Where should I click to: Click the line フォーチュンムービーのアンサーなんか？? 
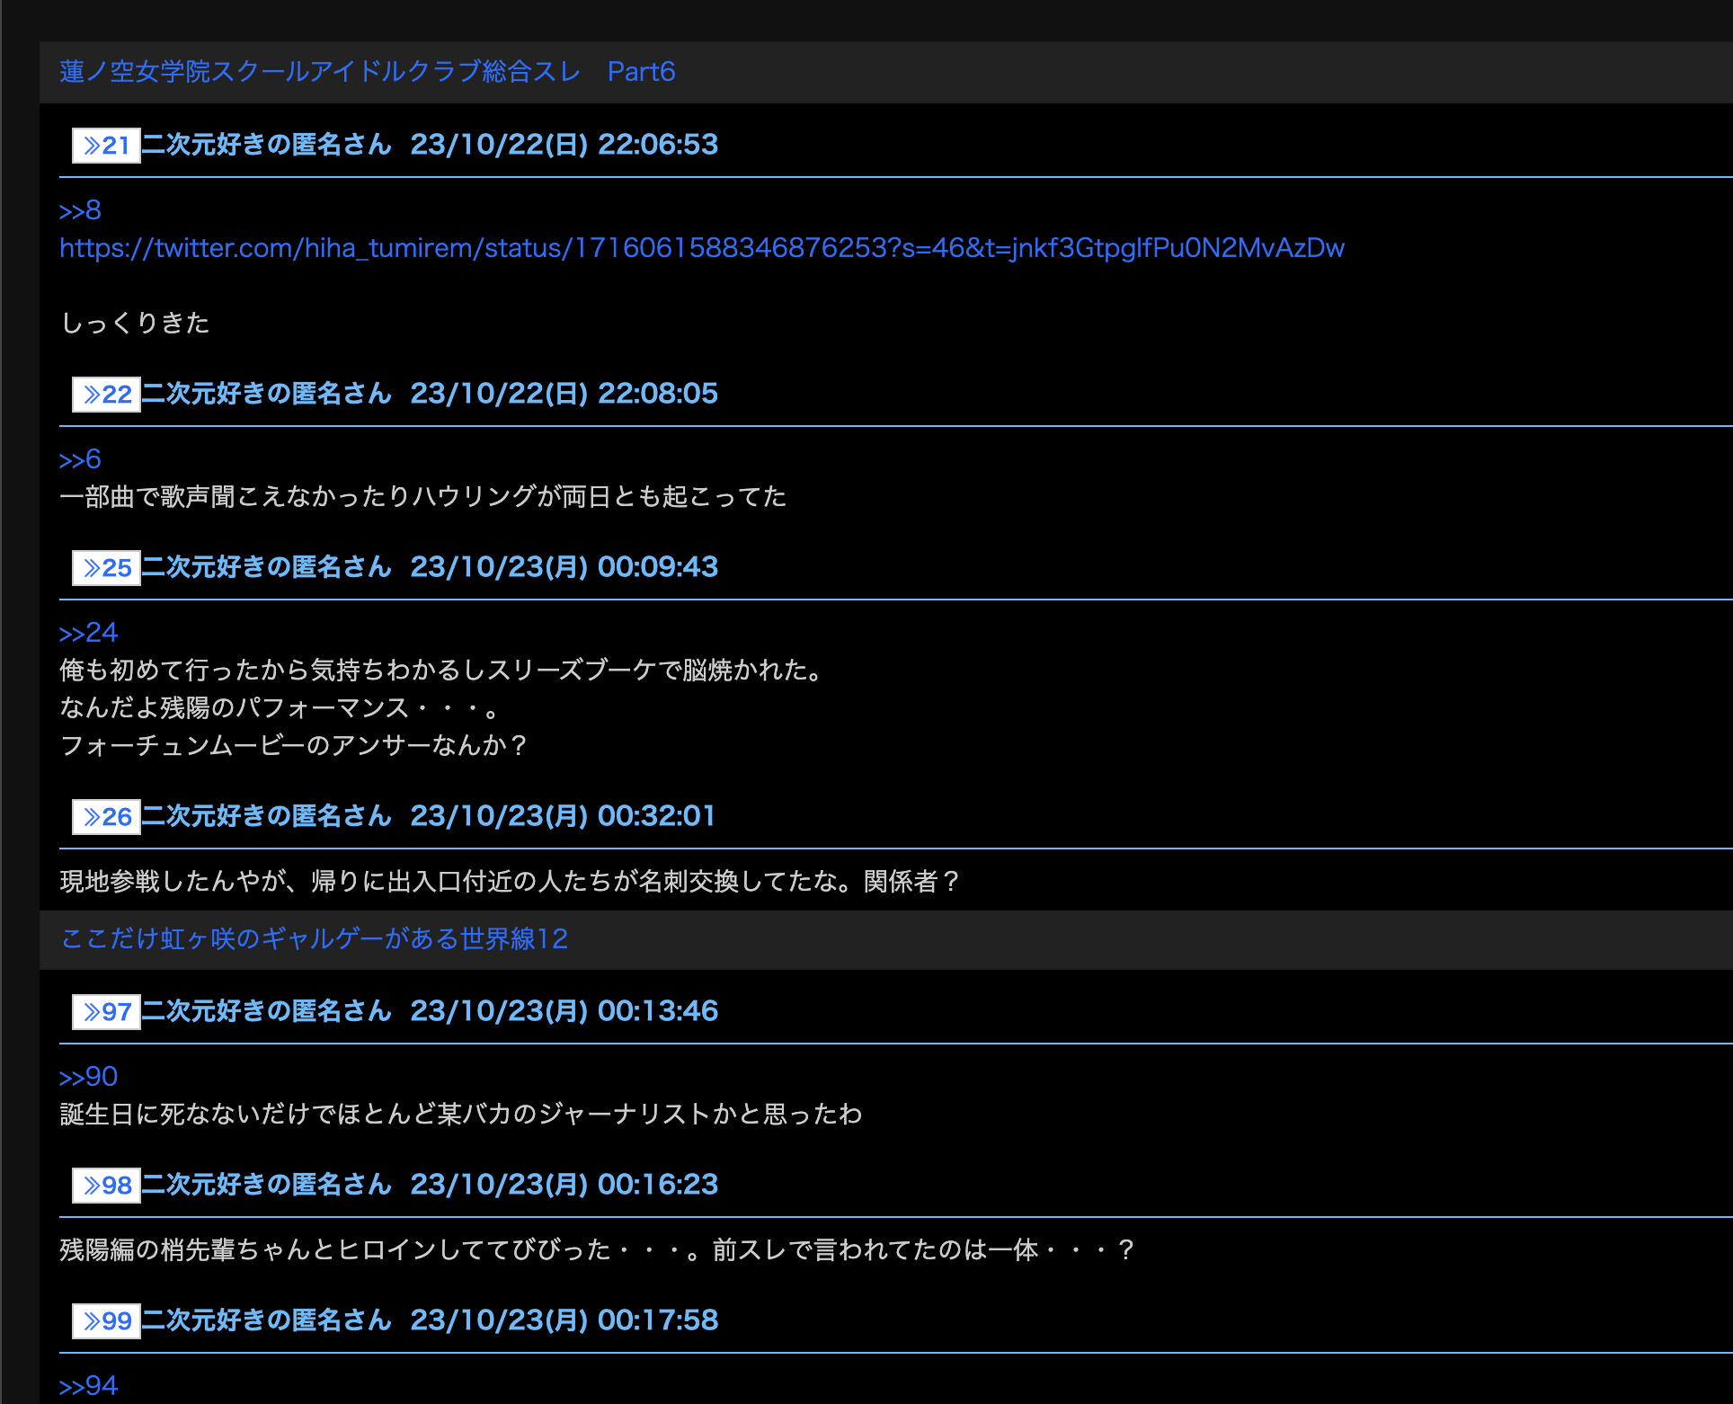click(294, 746)
